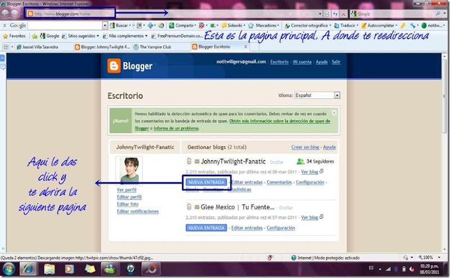
Task: Click Editar notificaciones link
Action: (138, 211)
